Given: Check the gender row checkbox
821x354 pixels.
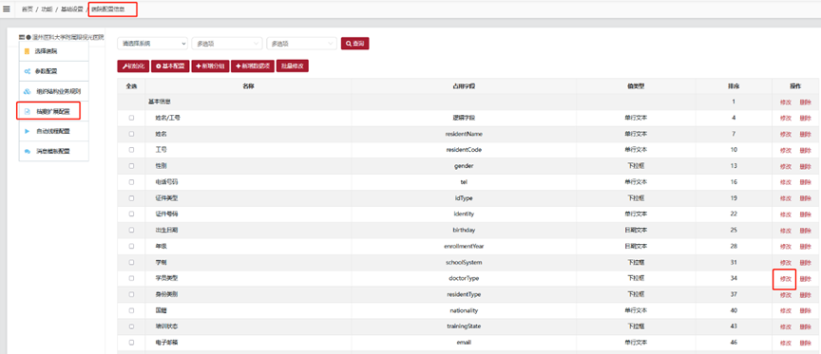Looking at the screenshot, I should 131,166.
